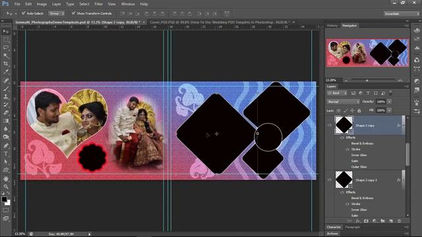
Task: Open the add layer style fx icon
Action: (357, 221)
